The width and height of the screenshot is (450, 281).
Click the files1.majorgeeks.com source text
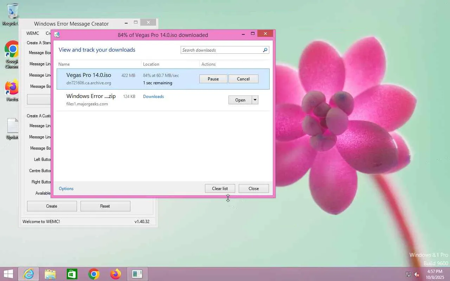87,104
